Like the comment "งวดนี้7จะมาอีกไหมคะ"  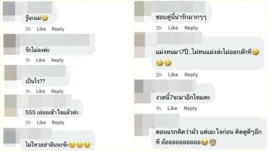(172, 108)
